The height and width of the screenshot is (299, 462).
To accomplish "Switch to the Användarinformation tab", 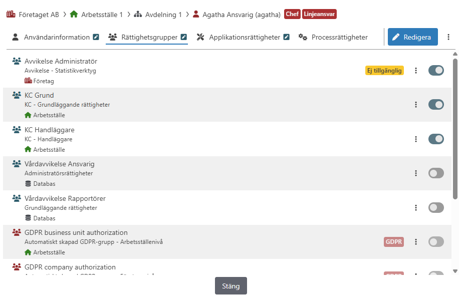I will 56,37.
